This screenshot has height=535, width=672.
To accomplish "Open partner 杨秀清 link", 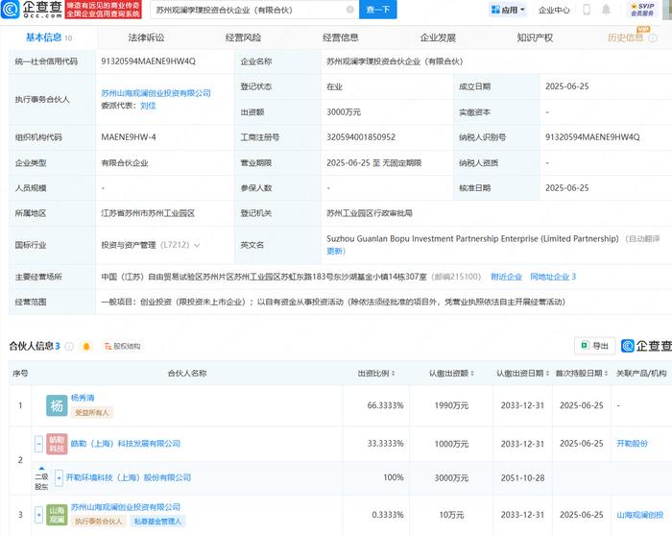I will click(x=83, y=398).
